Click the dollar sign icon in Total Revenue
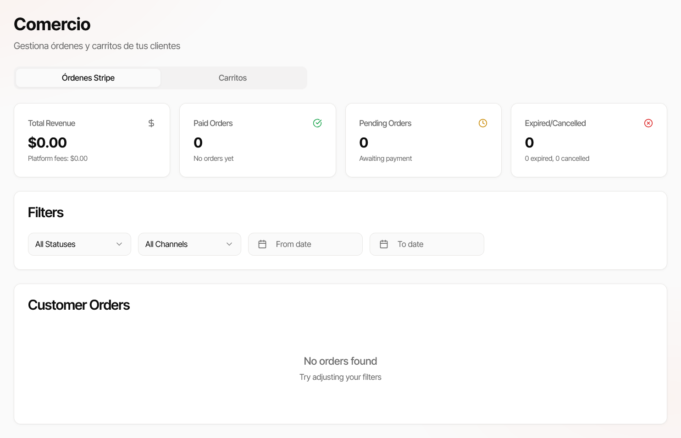Screen dimensions: 681x438 click(151, 123)
